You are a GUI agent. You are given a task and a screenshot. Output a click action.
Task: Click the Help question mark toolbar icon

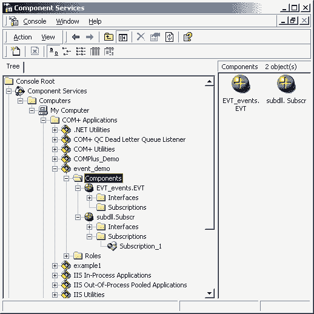187,37
